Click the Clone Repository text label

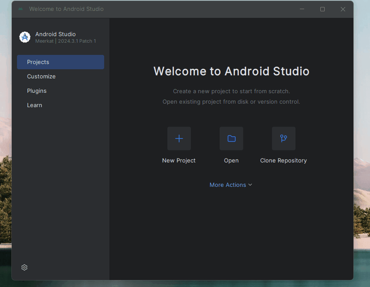click(283, 161)
